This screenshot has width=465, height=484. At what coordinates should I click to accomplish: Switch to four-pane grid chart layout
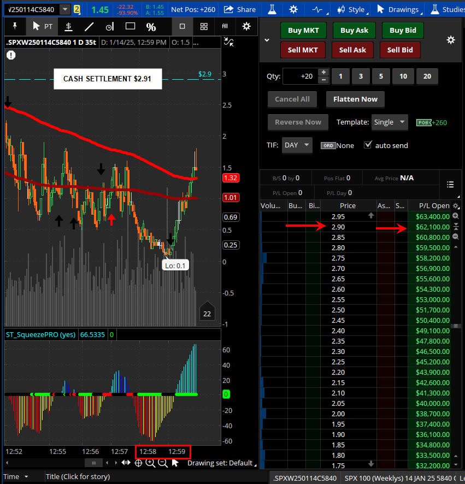(x=204, y=26)
